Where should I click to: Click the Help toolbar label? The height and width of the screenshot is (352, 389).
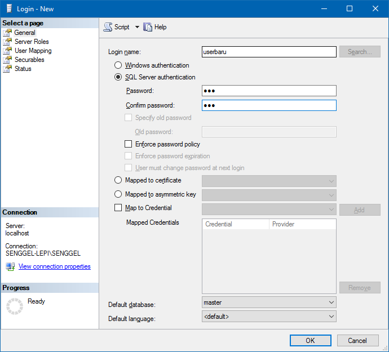tap(160, 27)
